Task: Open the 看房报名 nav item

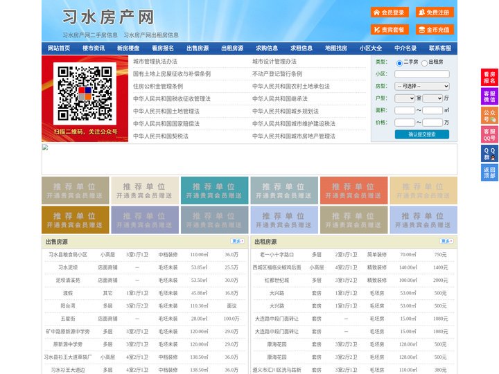Action: pyautogui.click(x=163, y=48)
